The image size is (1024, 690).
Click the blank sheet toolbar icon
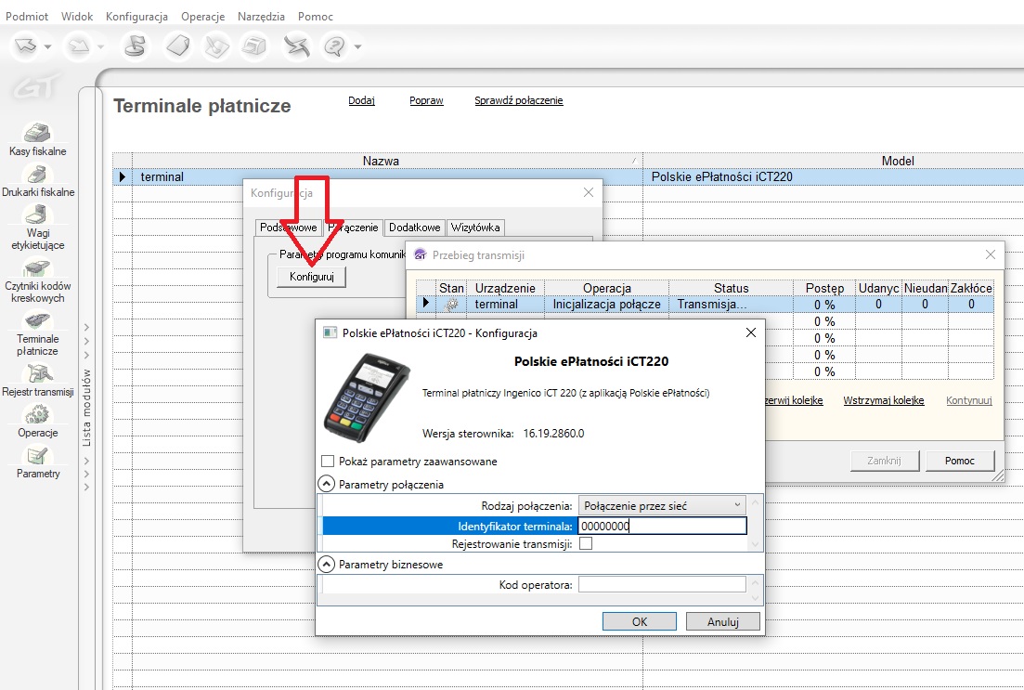177,46
